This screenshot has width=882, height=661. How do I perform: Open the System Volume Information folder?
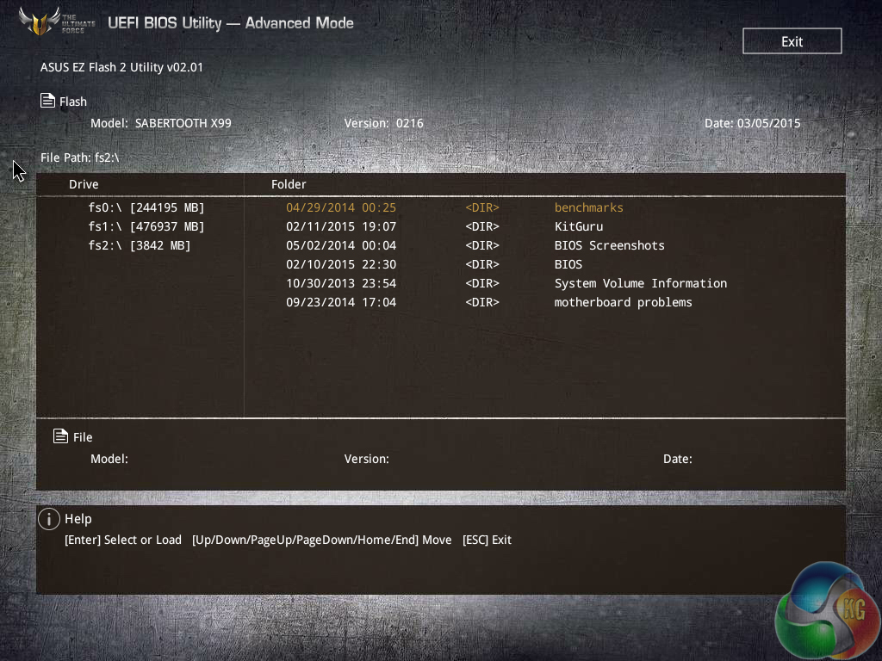point(640,283)
